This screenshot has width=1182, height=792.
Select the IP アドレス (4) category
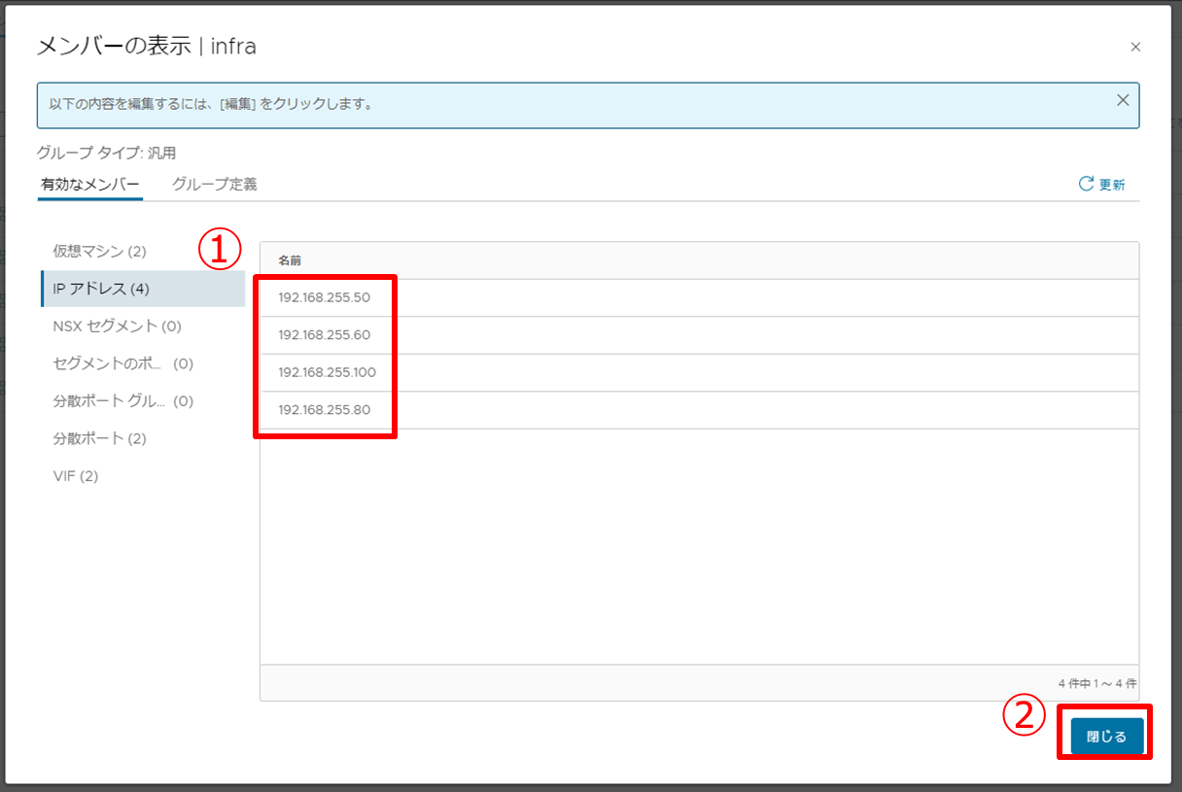tap(101, 289)
